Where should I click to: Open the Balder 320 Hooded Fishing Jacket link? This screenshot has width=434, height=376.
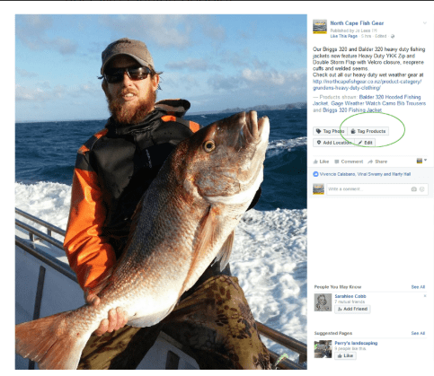click(367, 101)
